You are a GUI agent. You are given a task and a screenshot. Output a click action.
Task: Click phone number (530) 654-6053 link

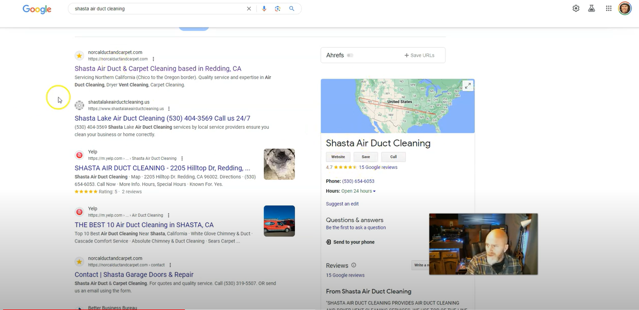(x=358, y=181)
